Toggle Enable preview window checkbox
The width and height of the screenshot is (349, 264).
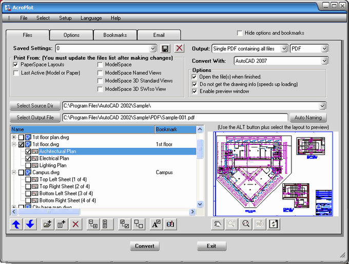[195, 91]
